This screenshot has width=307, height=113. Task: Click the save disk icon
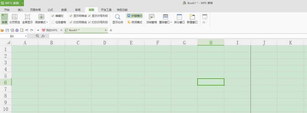coord(7,30)
